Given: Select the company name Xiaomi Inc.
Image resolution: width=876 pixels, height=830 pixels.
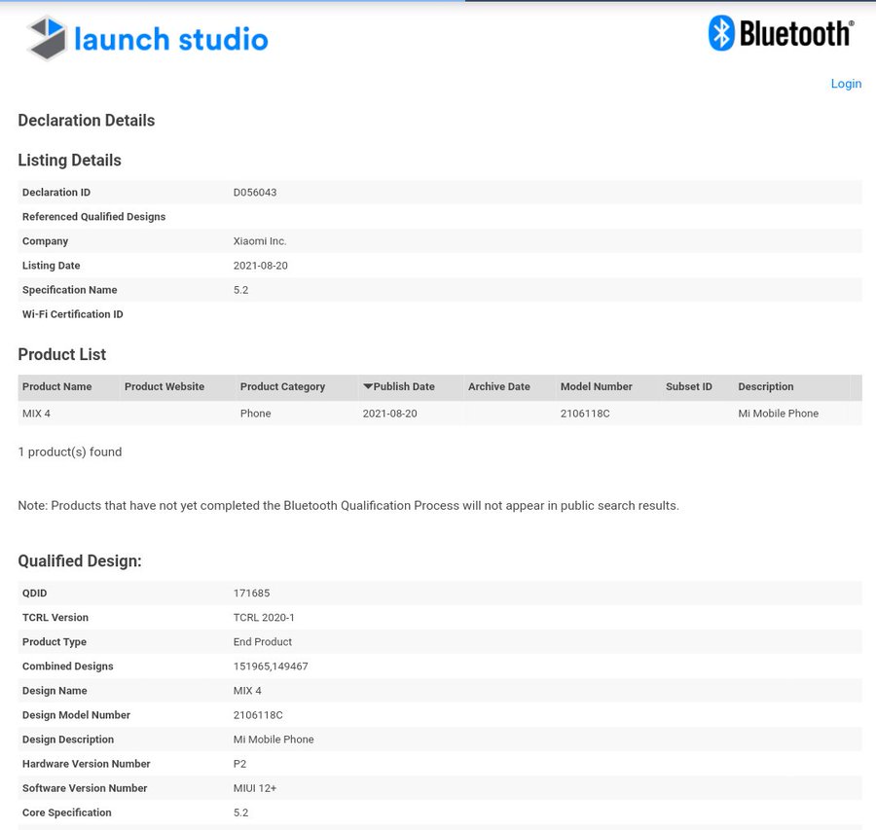Looking at the screenshot, I should tap(257, 240).
